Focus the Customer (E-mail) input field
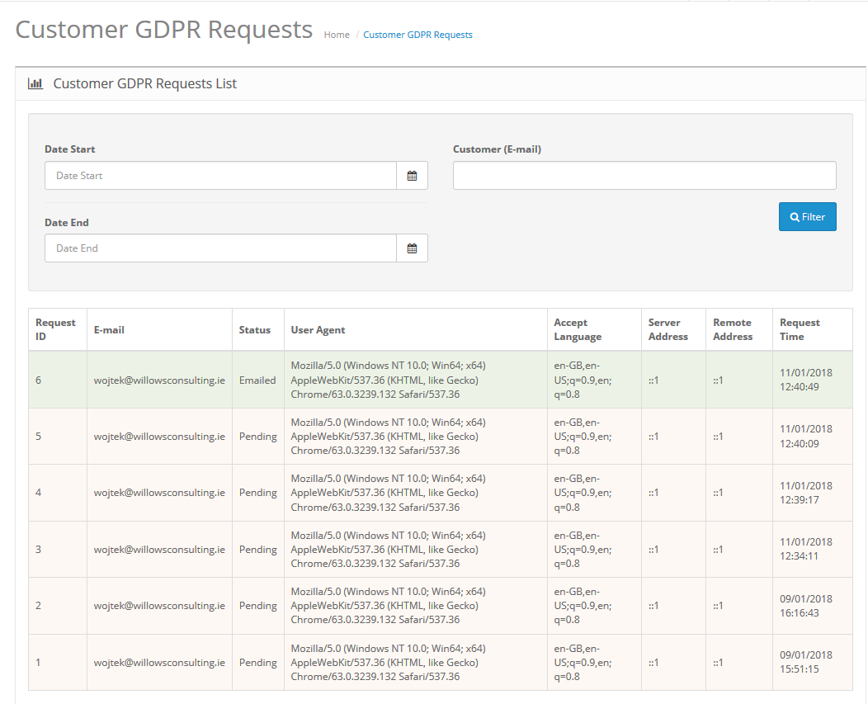This screenshot has width=868, height=704. pyautogui.click(x=644, y=176)
